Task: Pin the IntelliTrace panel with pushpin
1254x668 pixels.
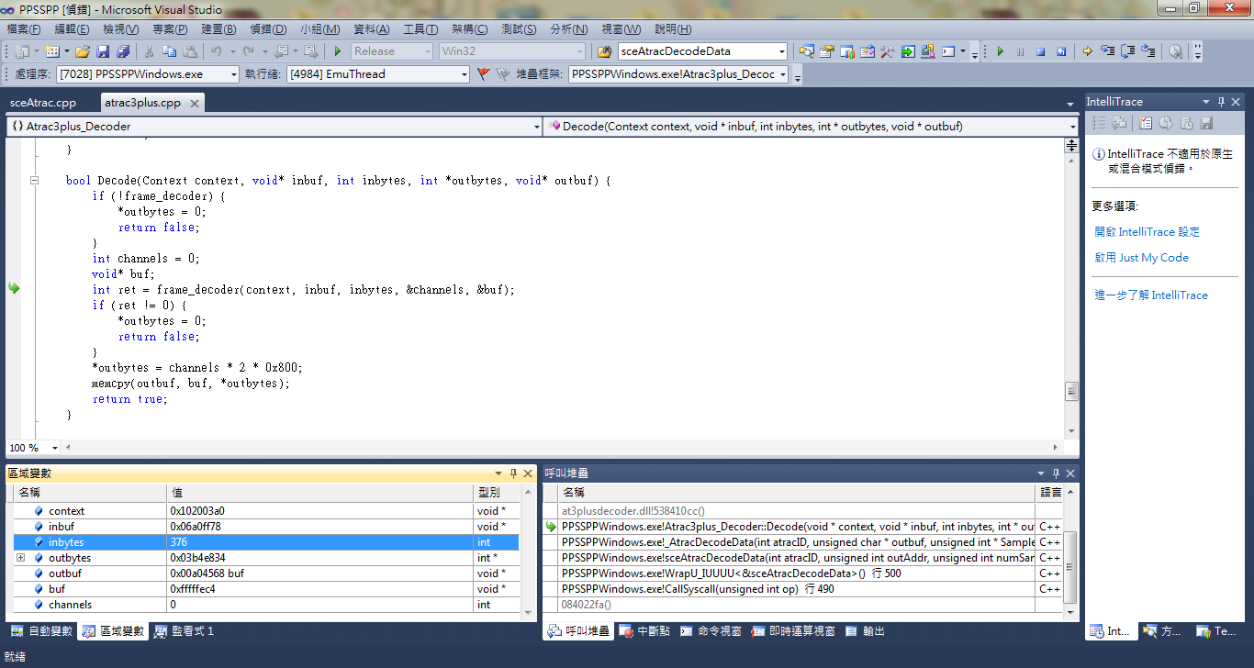Action: coord(1222,102)
